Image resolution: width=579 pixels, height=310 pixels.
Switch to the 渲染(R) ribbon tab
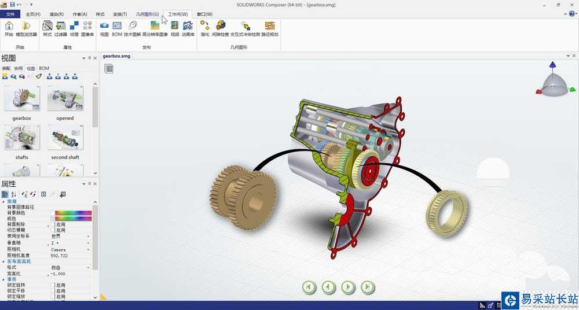pos(57,14)
